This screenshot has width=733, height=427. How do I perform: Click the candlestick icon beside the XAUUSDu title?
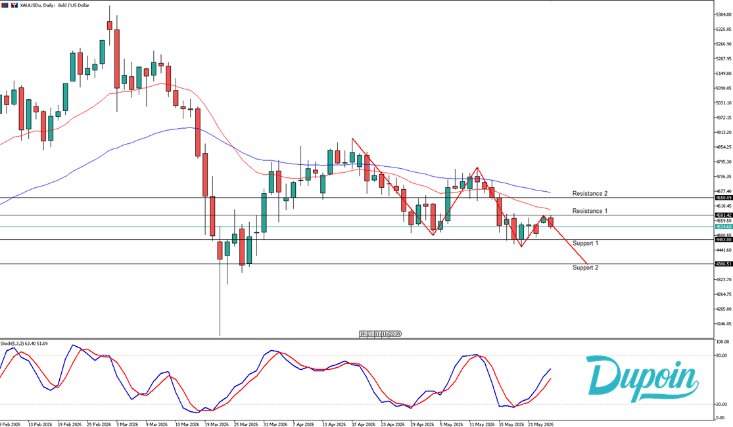pyautogui.click(x=14, y=5)
